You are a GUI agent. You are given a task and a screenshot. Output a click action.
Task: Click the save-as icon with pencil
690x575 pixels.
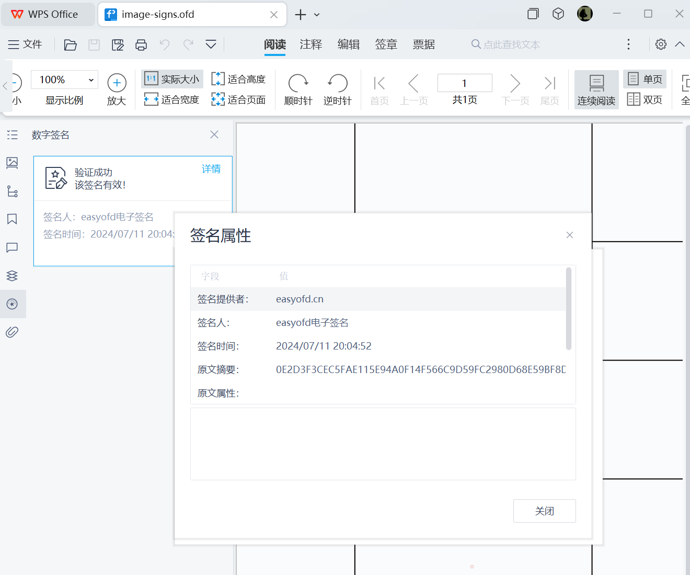click(118, 45)
